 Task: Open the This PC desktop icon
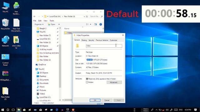(x=5, y=7)
